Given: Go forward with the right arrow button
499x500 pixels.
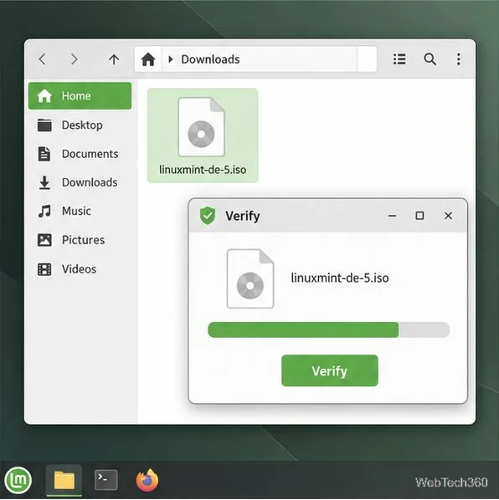Looking at the screenshot, I should [x=74, y=59].
